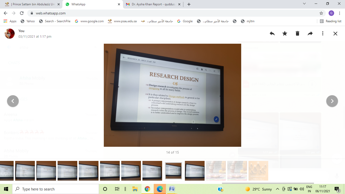Reply to the photo using arrow icon
Image resolution: width=345 pixels, height=194 pixels.
272,34
